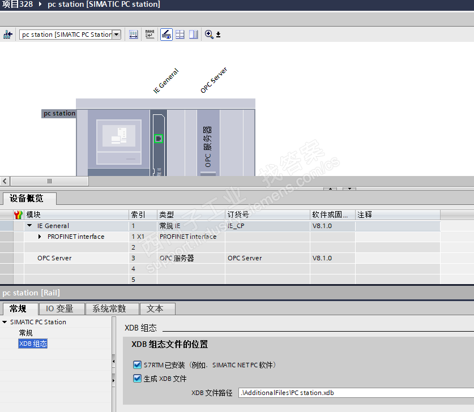Click the 模块 column header
The width and height of the screenshot is (474, 412).
(76, 214)
